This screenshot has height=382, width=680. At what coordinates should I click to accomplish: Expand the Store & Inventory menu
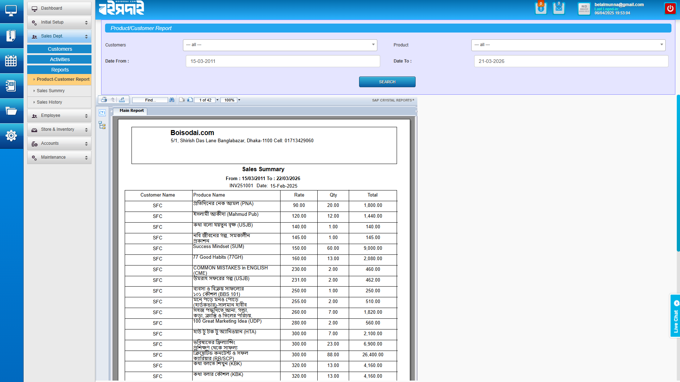(x=59, y=129)
